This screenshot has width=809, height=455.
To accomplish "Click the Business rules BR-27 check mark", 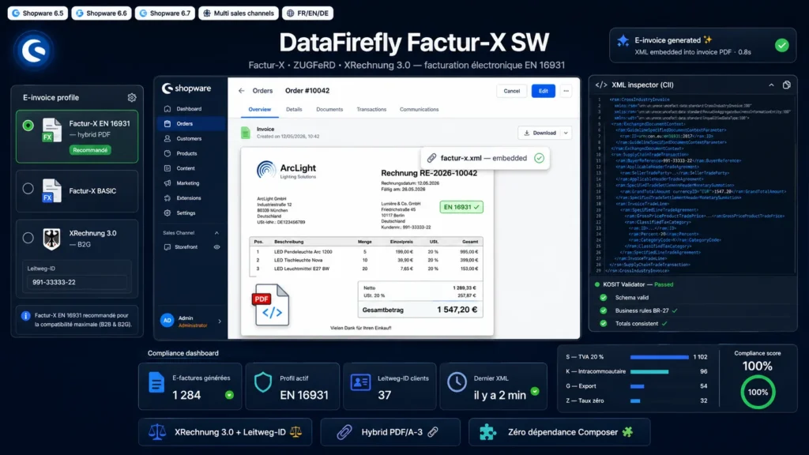I will tap(603, 310).
